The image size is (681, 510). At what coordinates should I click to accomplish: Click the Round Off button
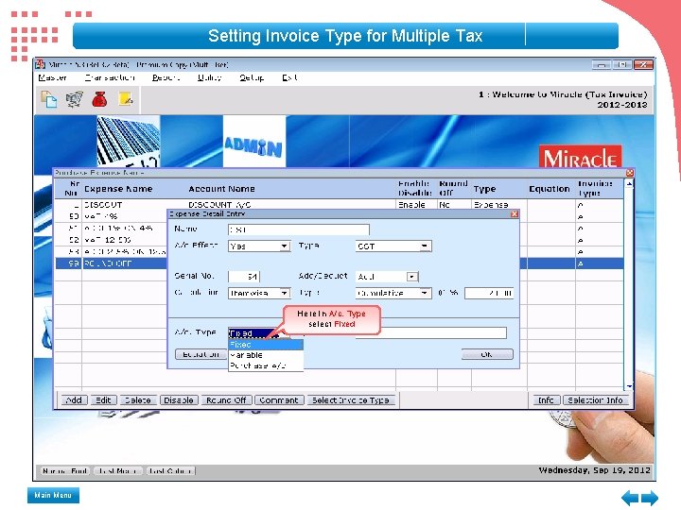(226, 400)
